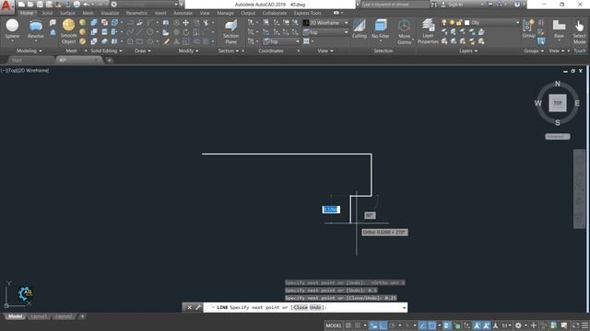Toggle 2D object snap in status bar

[432, 325]
